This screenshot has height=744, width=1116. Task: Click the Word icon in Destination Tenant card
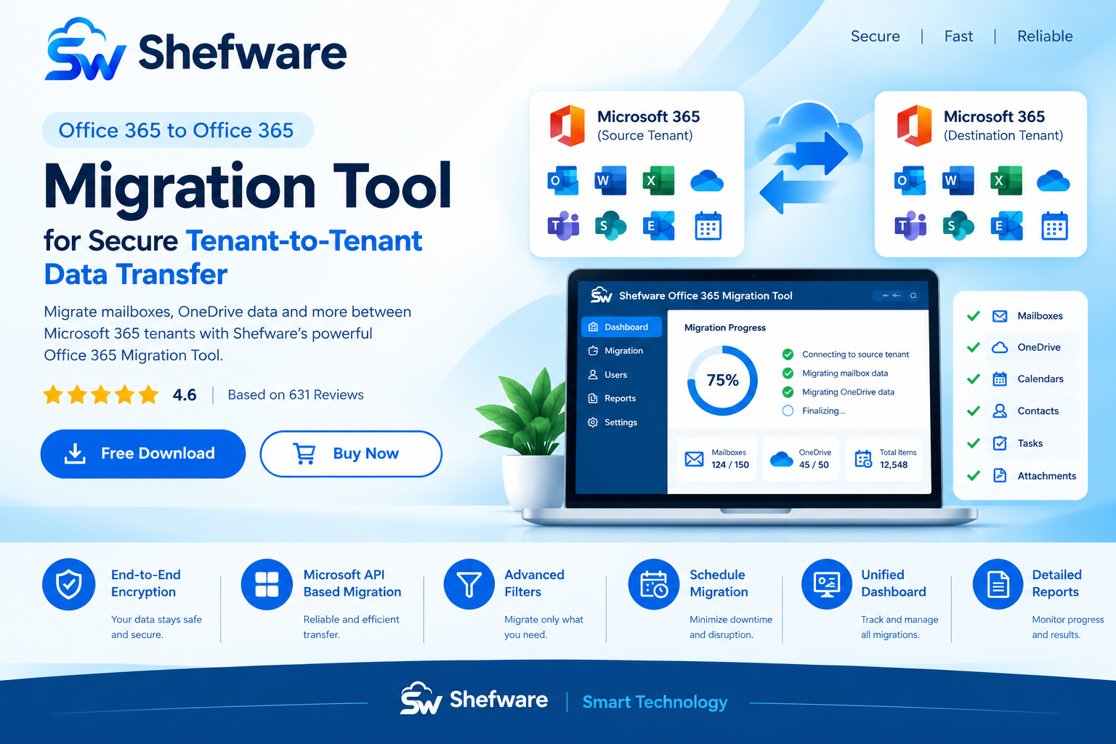click(958, 181)
